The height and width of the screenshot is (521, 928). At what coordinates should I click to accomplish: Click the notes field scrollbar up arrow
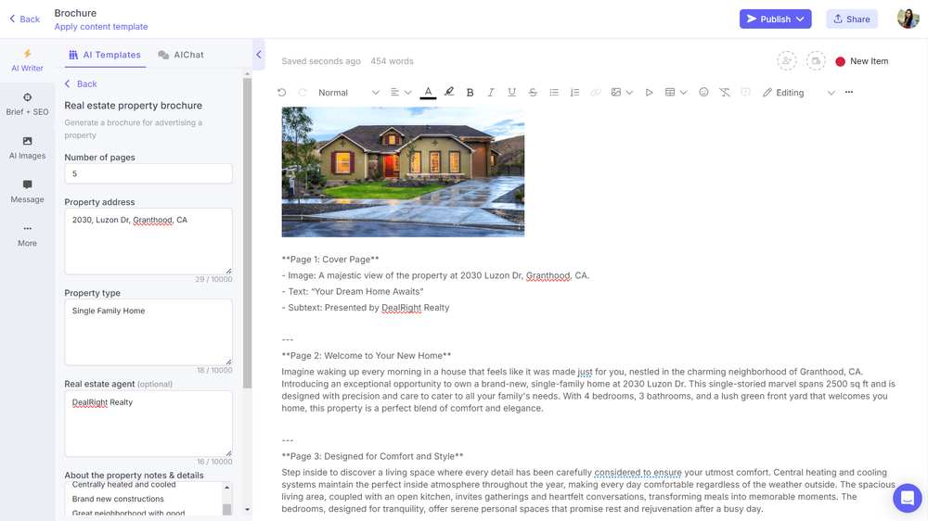tap(226, 488)
